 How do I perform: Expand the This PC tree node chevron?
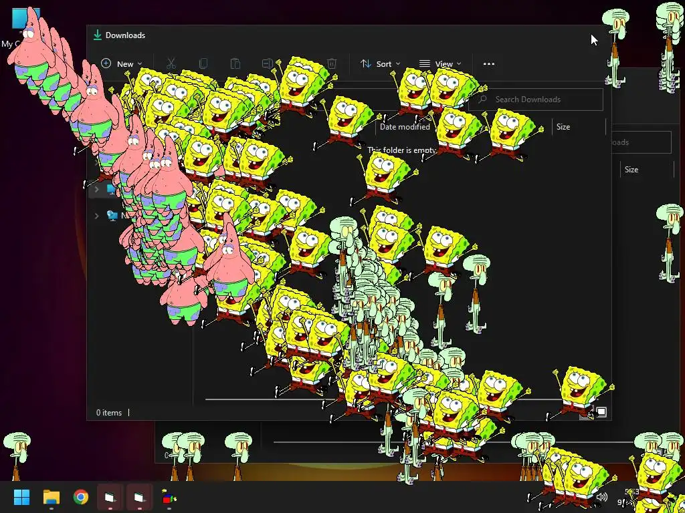96,189
